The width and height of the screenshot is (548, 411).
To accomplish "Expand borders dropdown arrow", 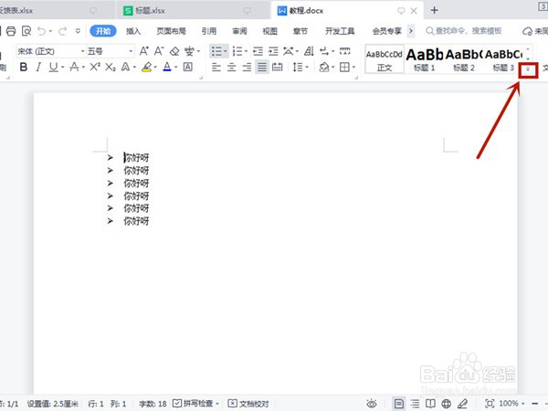I will pos(353,67).
